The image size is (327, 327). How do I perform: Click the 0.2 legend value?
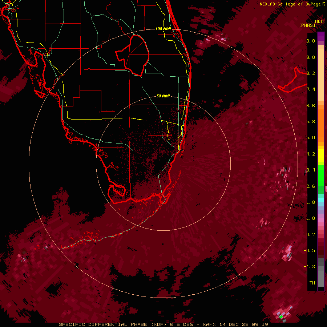311,235
